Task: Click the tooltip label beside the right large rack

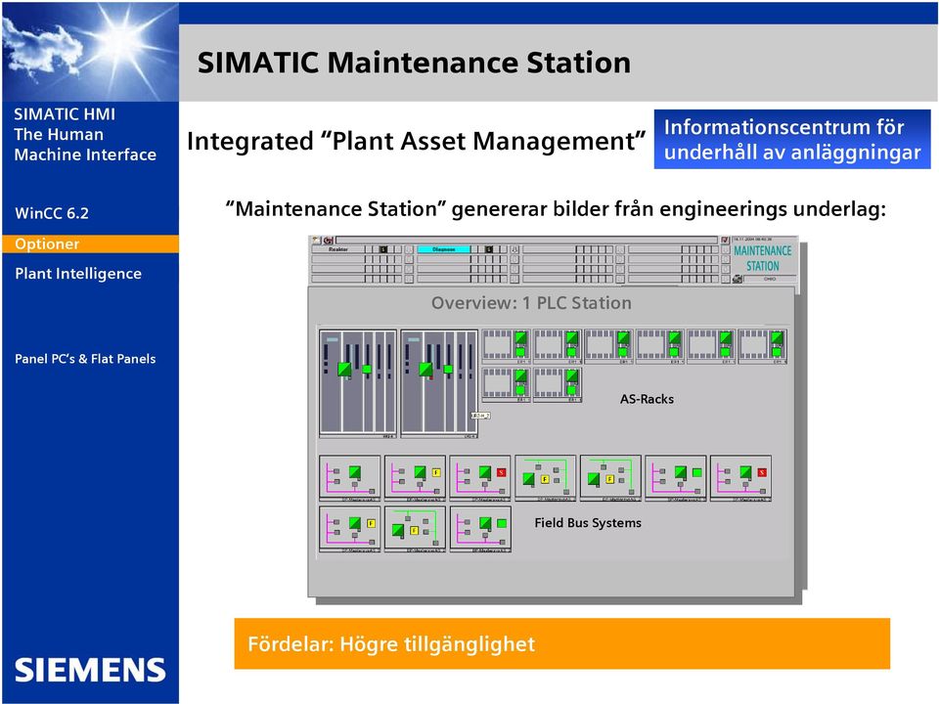Action: tap(481, 416)
